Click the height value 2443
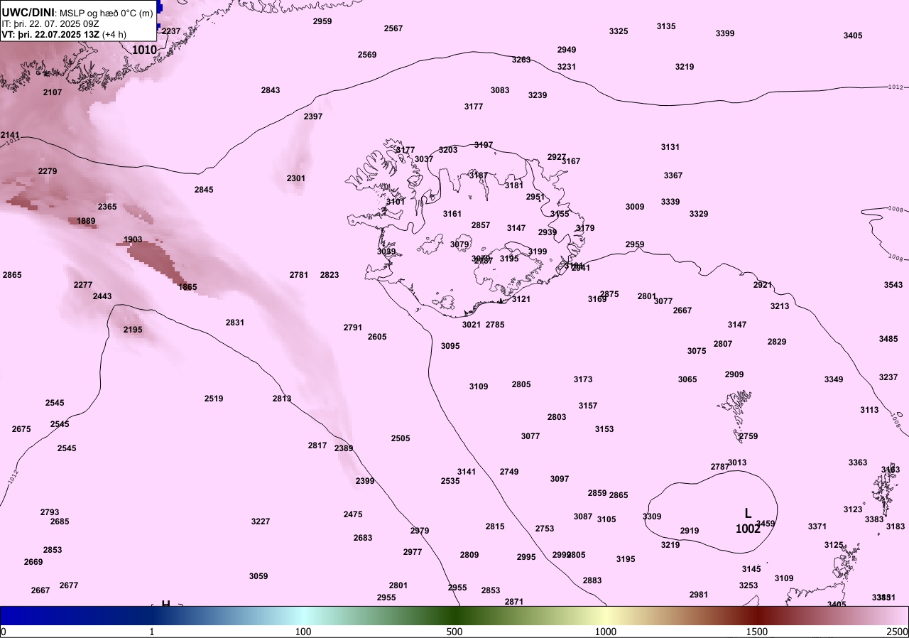This screenshot has height=638, width=909. point(102,296)
